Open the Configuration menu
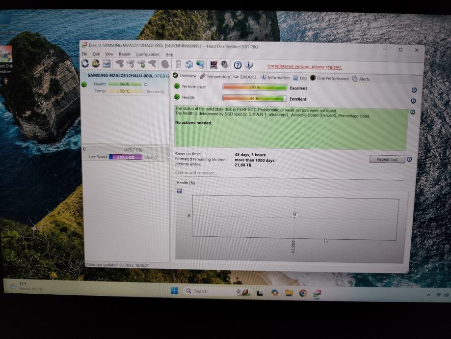The image size is (451, 339). pyautogui.click(x=148, y=55)
